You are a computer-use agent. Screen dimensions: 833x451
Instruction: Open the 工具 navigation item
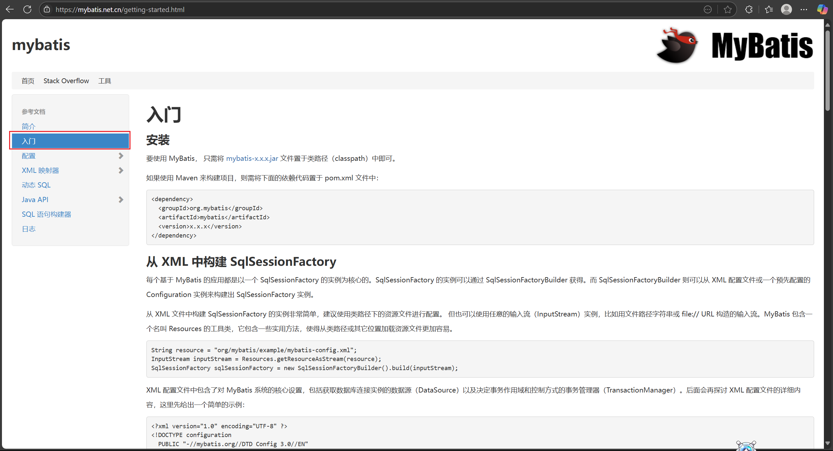pos(104,81)
